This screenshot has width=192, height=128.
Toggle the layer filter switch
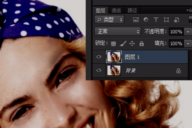click(x=189, y=20)
